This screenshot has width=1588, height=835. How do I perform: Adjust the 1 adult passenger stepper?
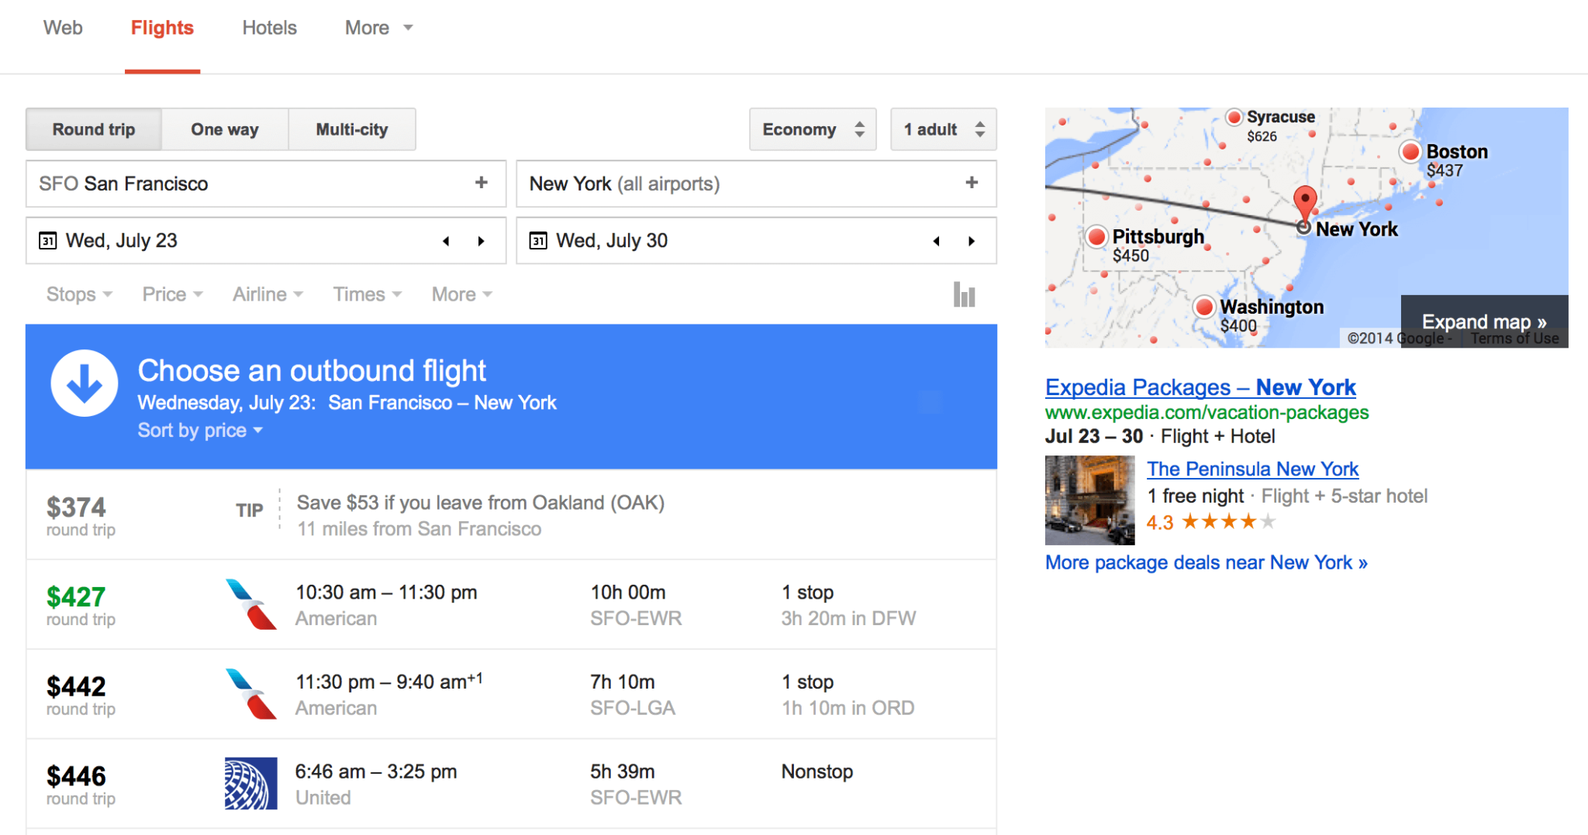pos(942,129)
